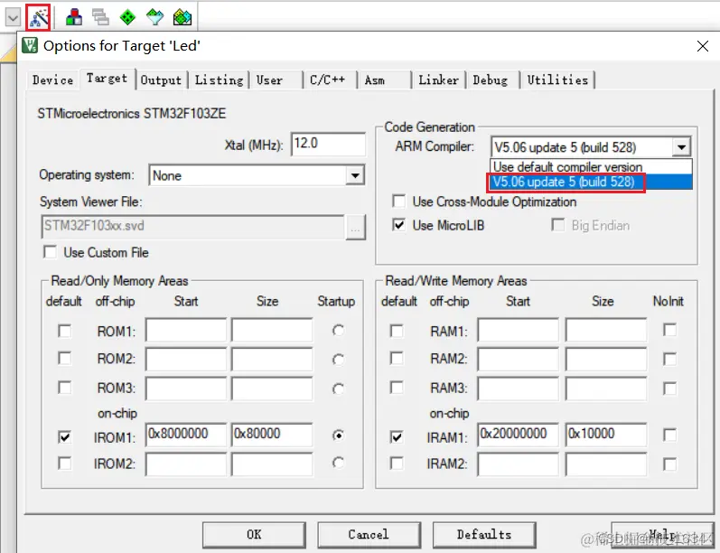Screen dimensions: 720x553
Task: Select the Target tab
Action: tap(107, 79)
